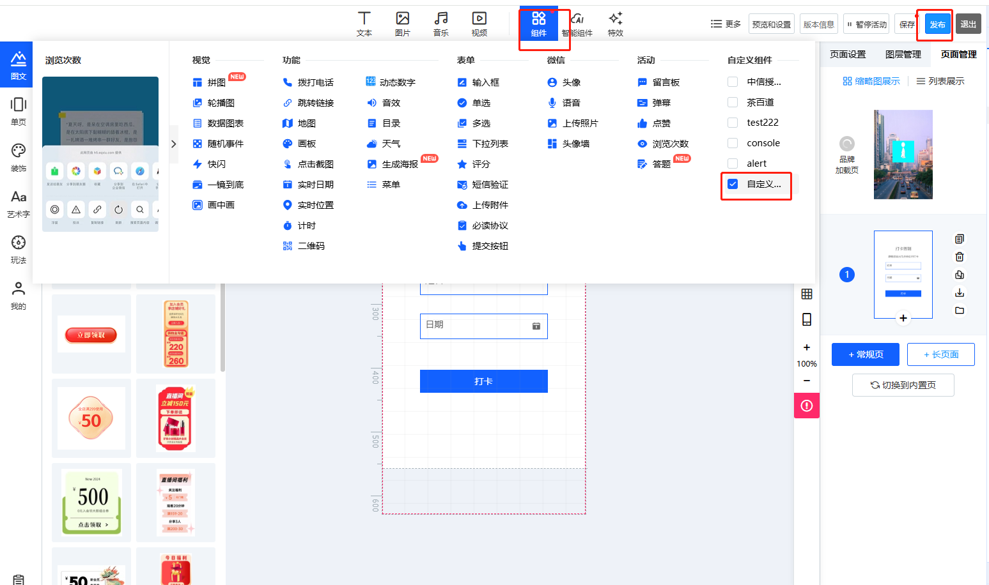Open 特效 effects in the toolbar
The image size is (989, 585).
click(x=615, y=24)
